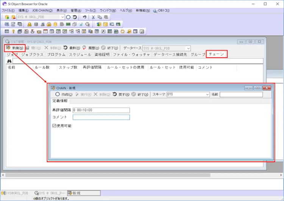Switch to the ジョブクラス tab

(33, 54)
